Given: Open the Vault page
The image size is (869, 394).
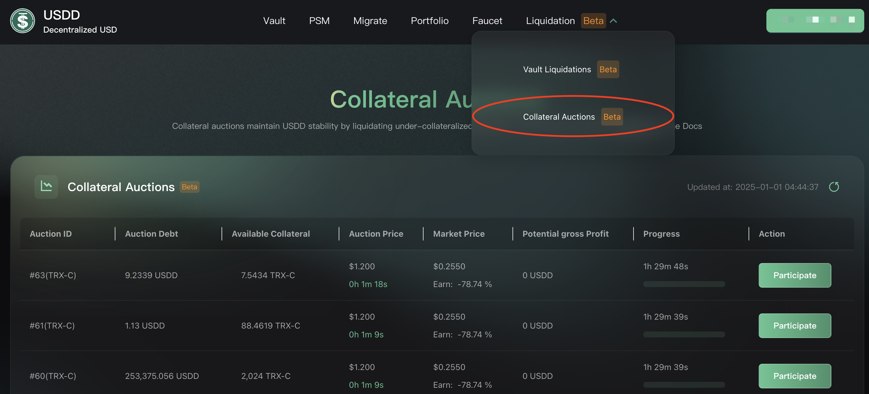Looking at the screenshot, I should click(x=274, y=21).
